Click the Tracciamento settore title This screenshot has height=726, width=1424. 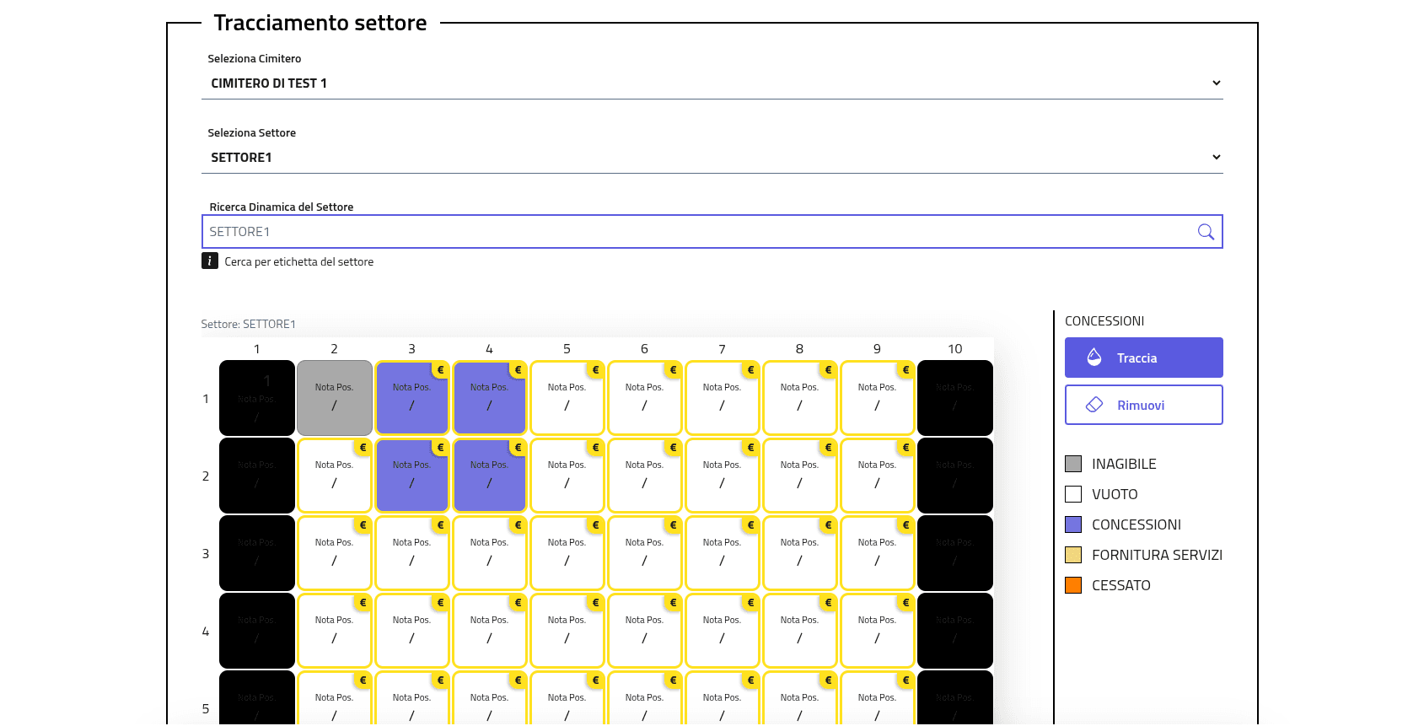[x=320, y=23]
